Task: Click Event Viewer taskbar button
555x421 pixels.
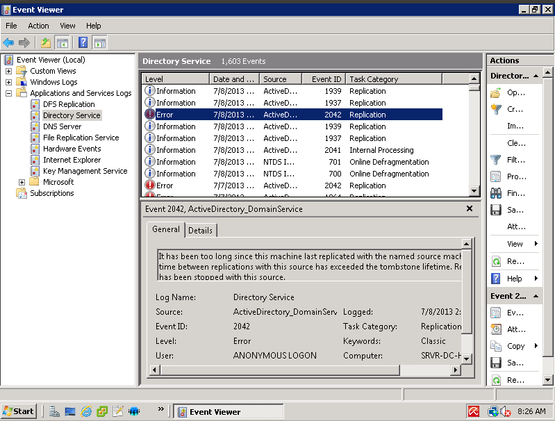Action: click(x=229, y=412)
